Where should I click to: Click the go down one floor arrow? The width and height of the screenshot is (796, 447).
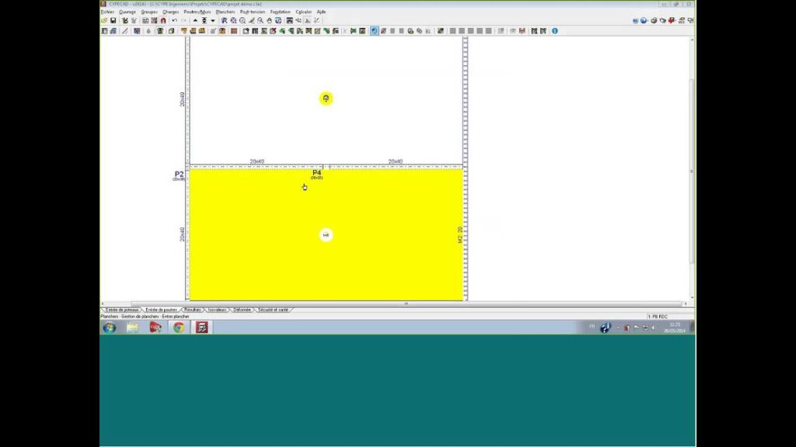[212, 21]
